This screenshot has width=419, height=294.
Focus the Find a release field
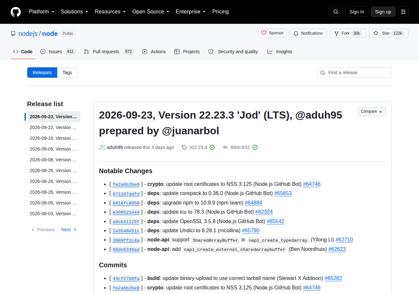[355, 73]
